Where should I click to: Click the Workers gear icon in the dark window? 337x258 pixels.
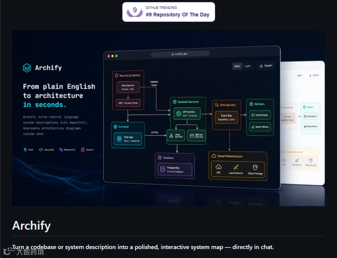point(251,104)
